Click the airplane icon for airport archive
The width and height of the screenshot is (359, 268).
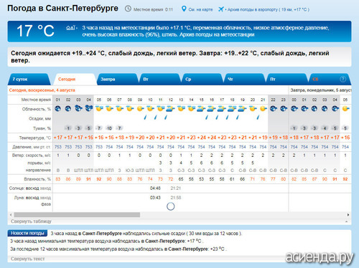pos(220,9)
